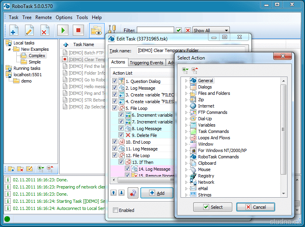Click the Select button
The image size is (305, 227).
tap(213, 207)
